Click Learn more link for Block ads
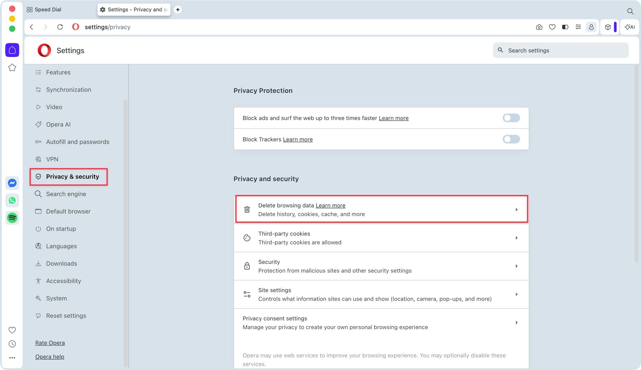The height and width of the screenshot is (370, 641). 394,118
